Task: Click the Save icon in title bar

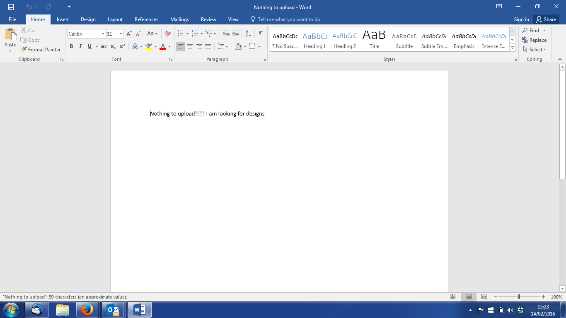Action: pos(11,7)
